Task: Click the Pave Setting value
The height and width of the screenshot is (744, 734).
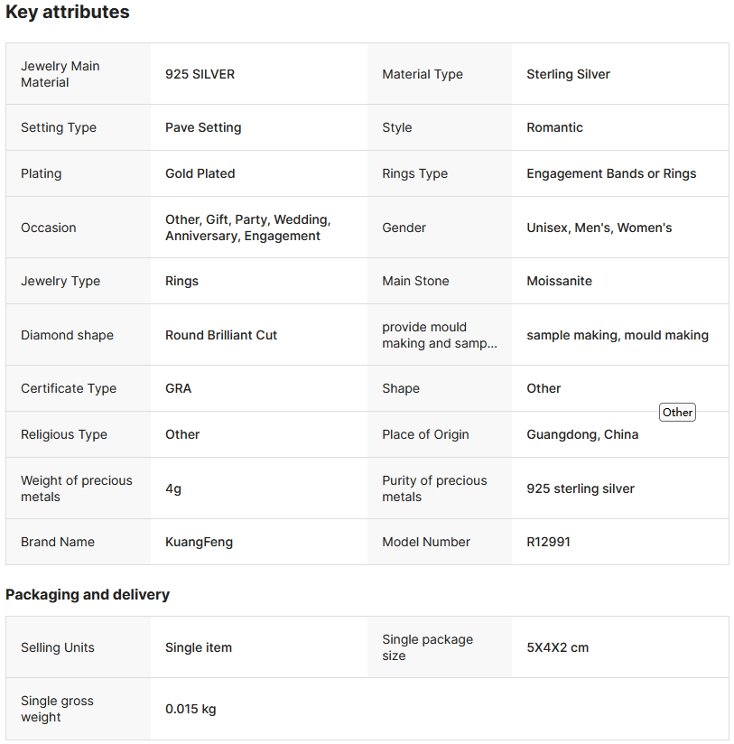Action: [x=203, y=127]
